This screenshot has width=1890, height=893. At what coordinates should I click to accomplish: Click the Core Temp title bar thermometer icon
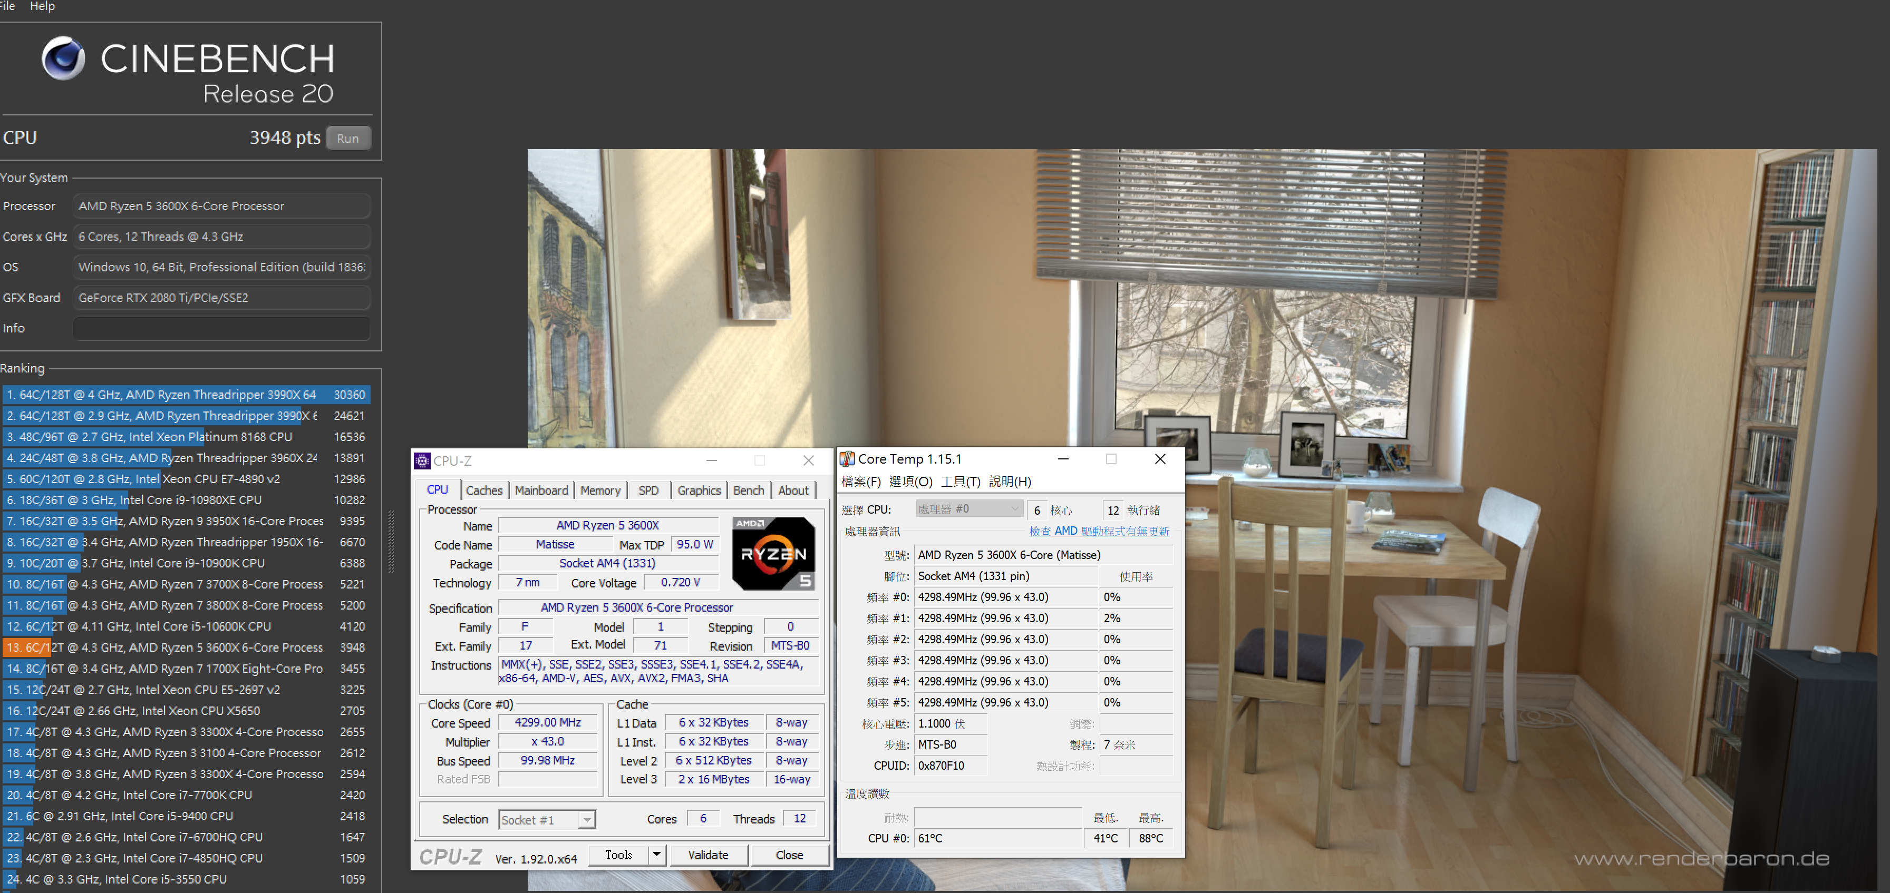pyautogui.click(x=847, y=459)
